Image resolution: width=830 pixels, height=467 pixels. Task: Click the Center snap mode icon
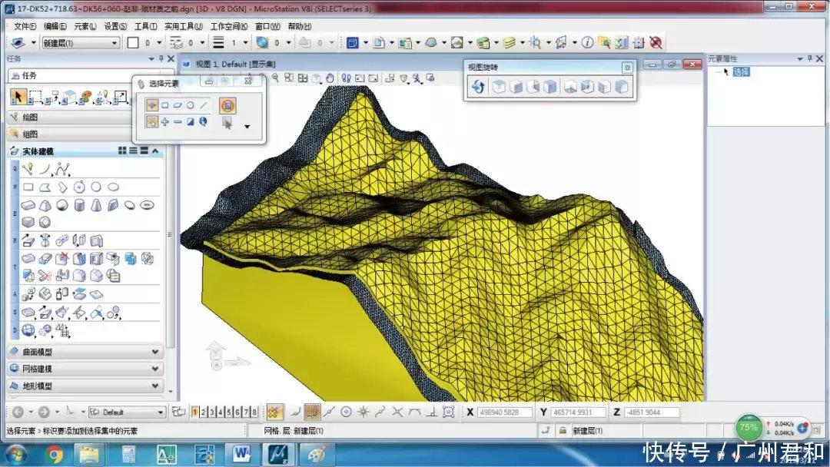coord(346,412)
